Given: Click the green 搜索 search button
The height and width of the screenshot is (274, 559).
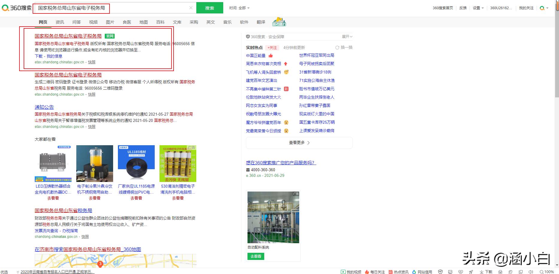Looking at the screenshot, I should 209,8.
